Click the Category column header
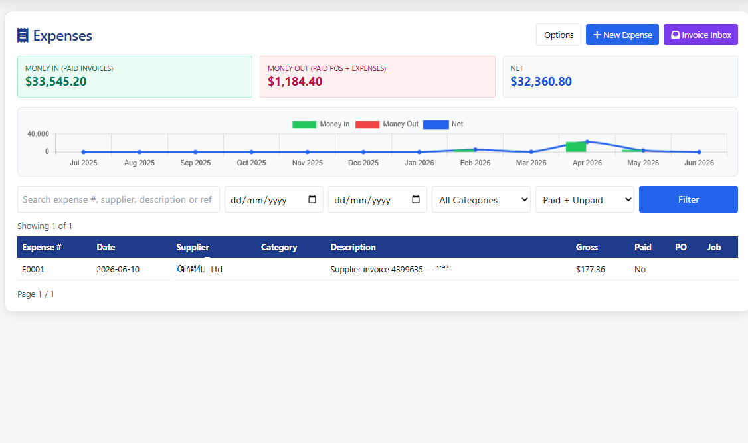This screenshot has width=748, height=443. [x=279, y=248]
